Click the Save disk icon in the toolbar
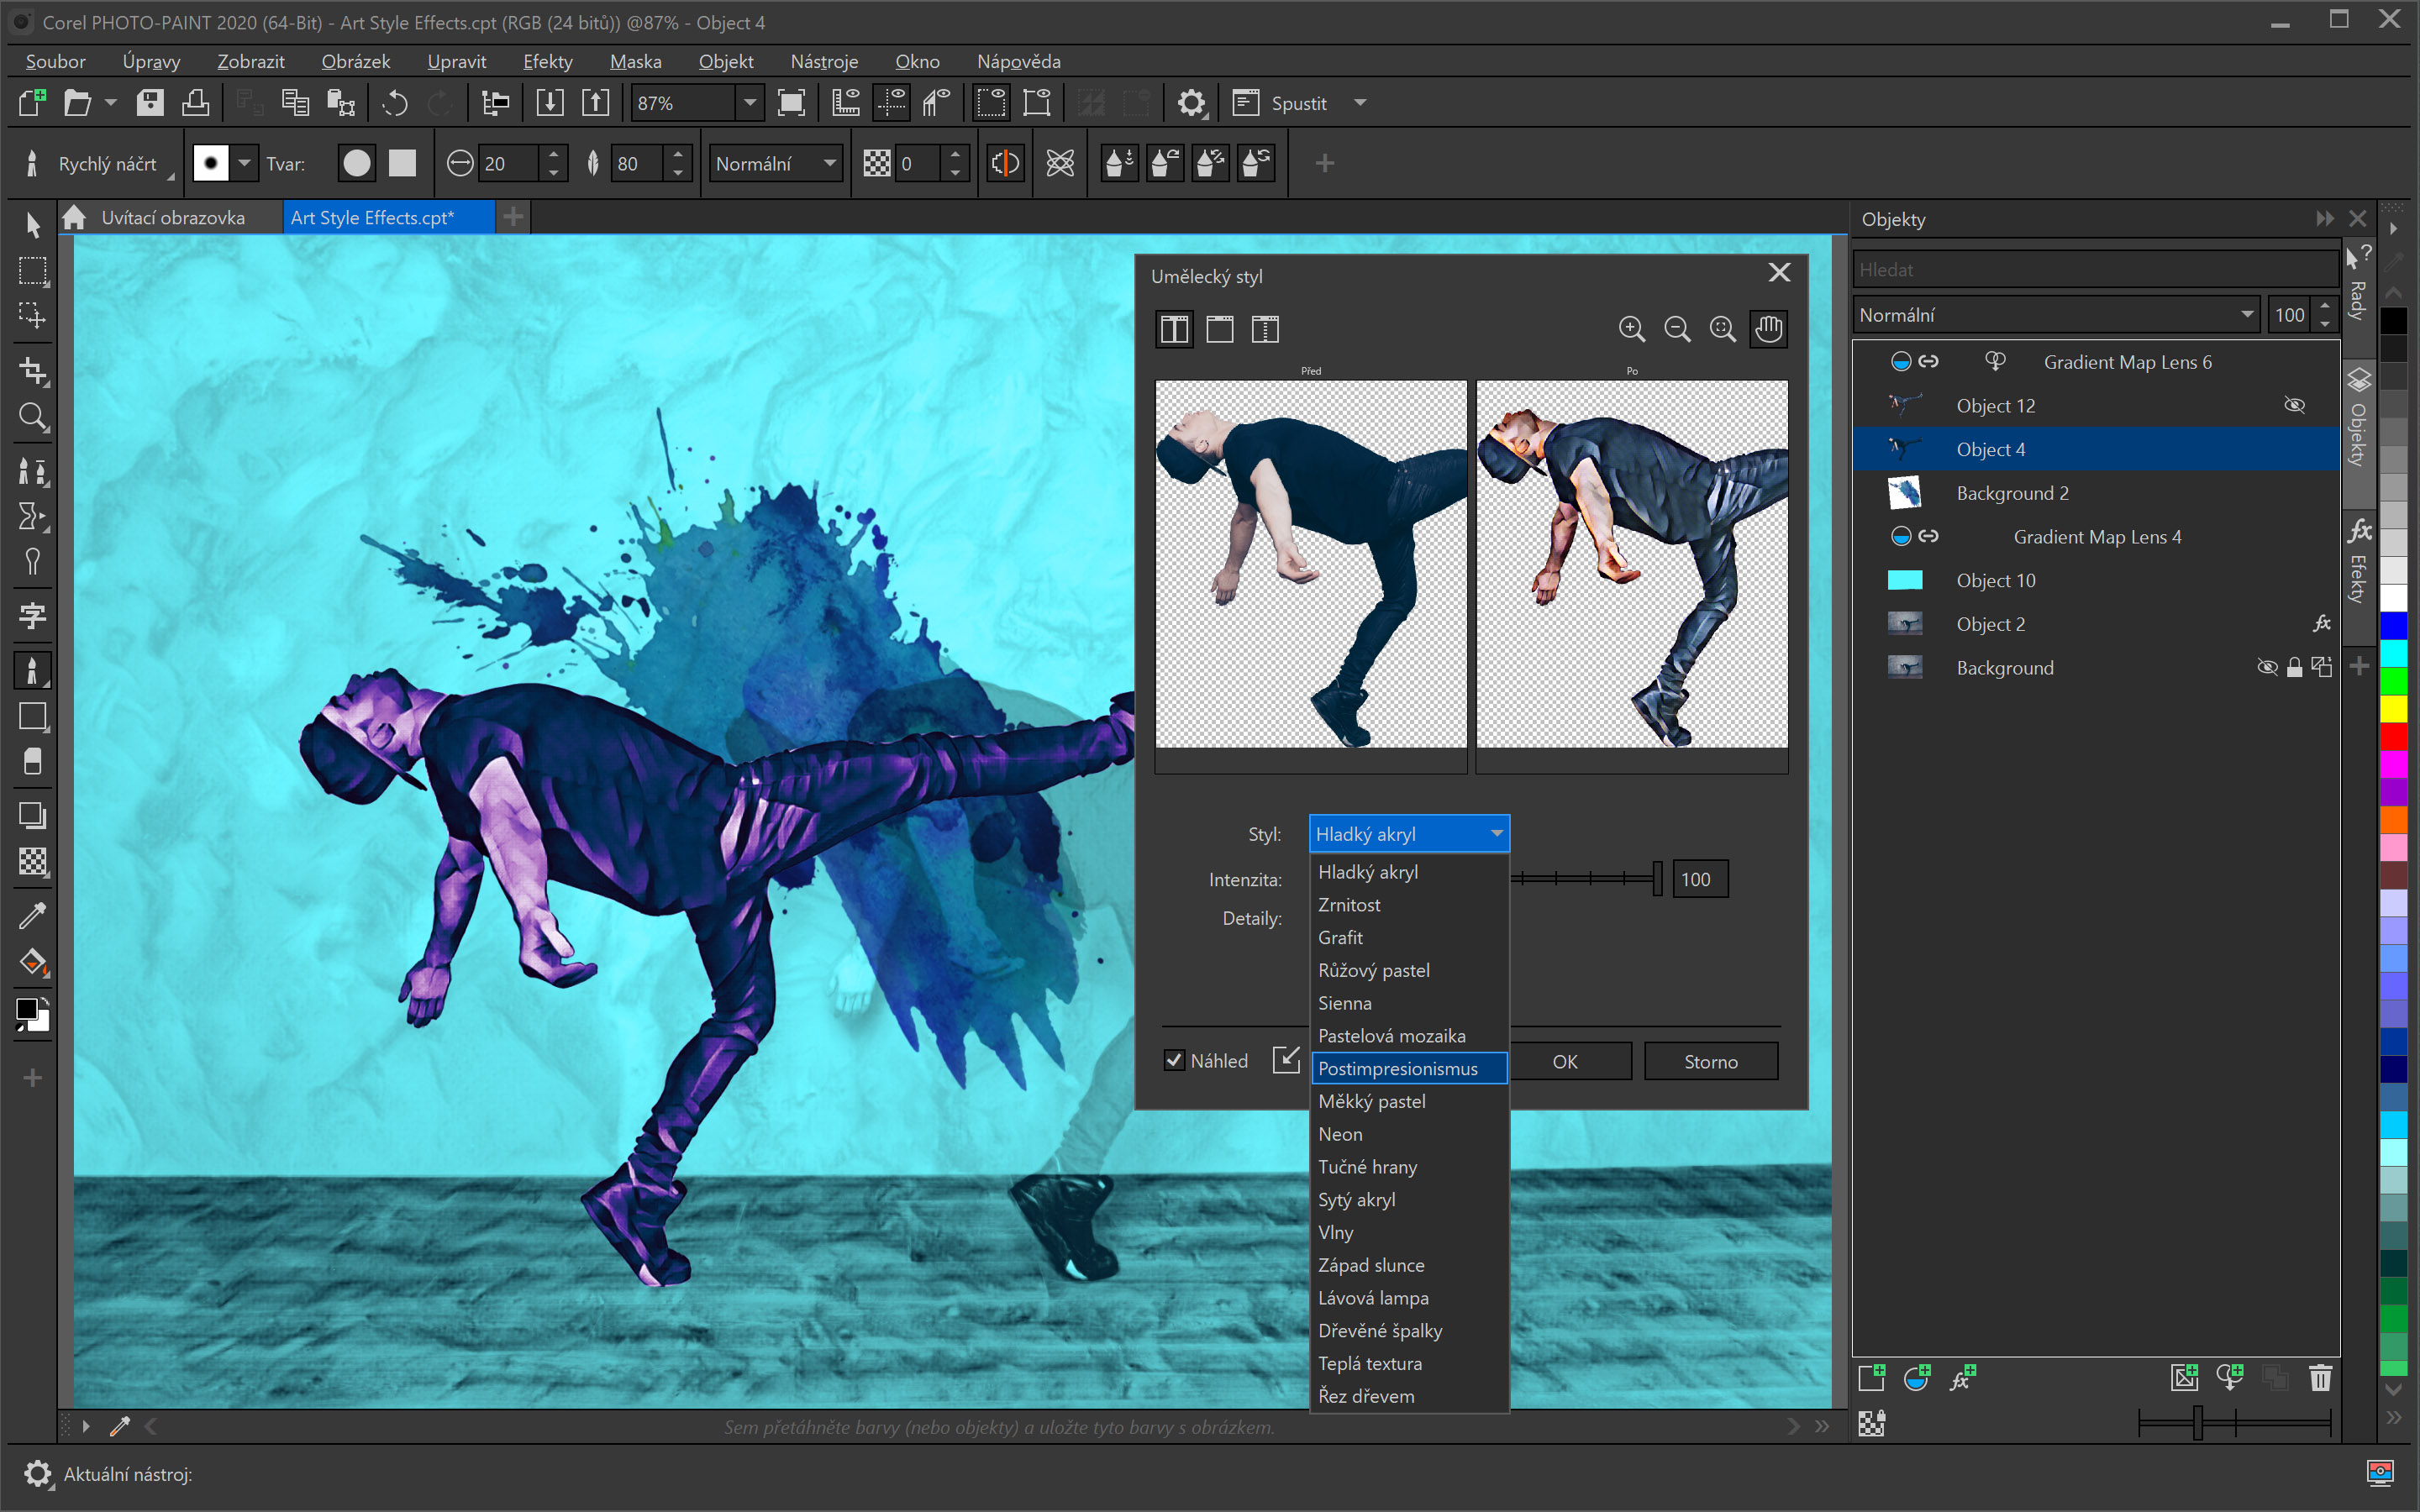Image resolution: width=2420 pixels, height=1512 pixels. point(150,103)
